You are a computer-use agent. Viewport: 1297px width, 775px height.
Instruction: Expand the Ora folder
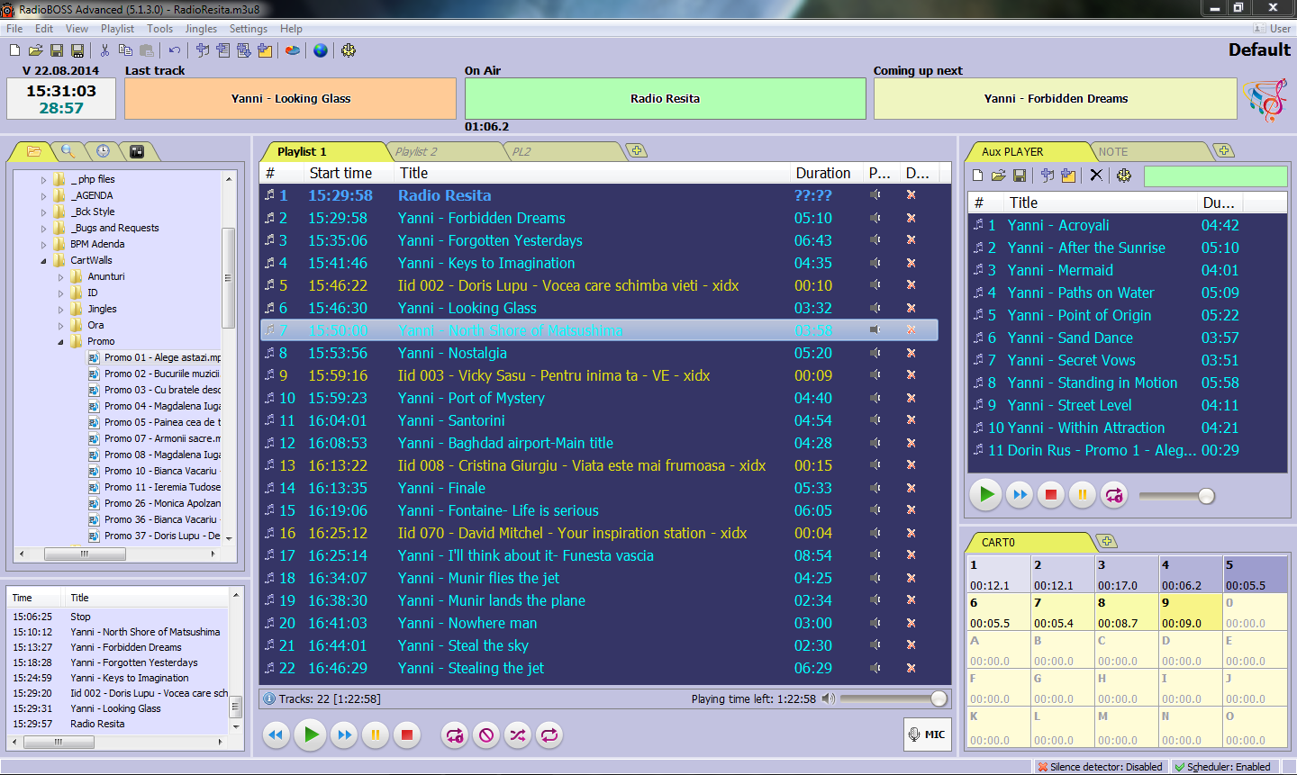click(x=60, y=326)
